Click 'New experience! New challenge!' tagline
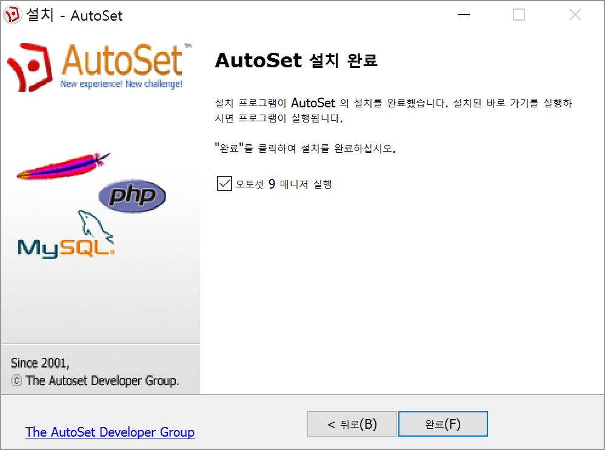605x450 pixels. point(121,84)
